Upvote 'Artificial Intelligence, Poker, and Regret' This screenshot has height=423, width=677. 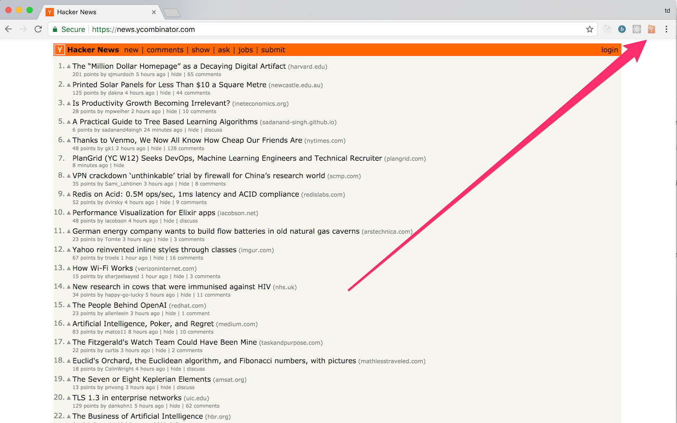pos(69,324)
